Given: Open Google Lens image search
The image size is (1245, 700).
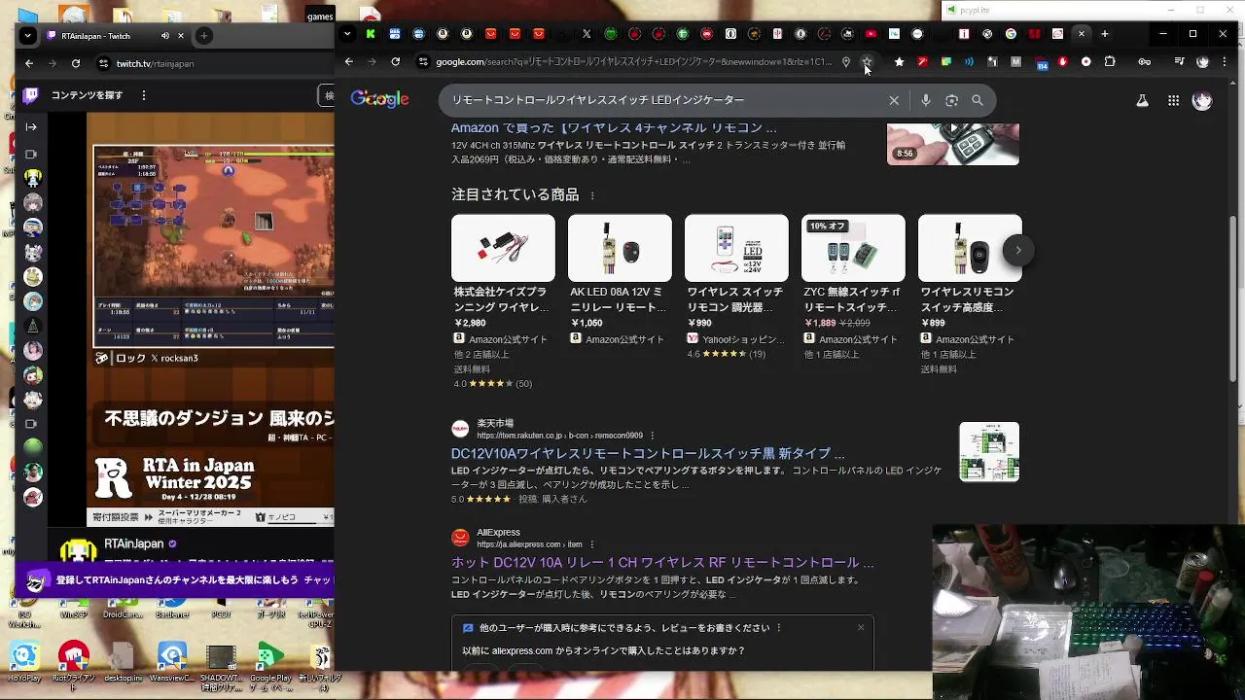Looking at the screenshot, I should (x=951, y=100).
